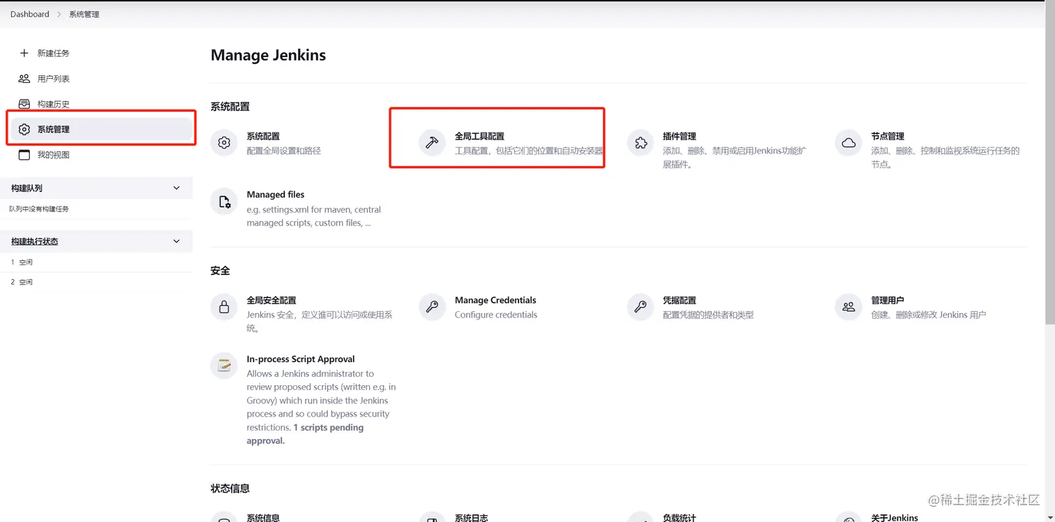Click the 构建队列 header text
The image size is (1055, 522).
tap(27, 188)
